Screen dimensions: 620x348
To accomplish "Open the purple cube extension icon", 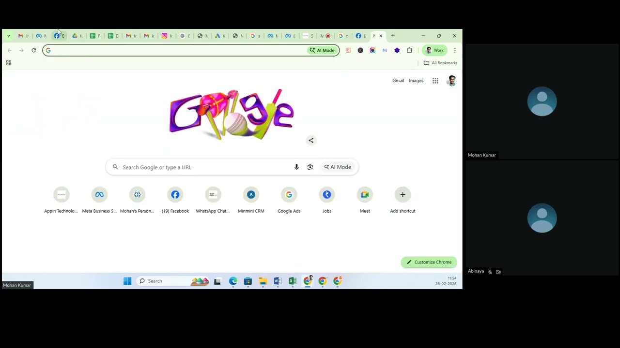I will [x=397, y=50].
